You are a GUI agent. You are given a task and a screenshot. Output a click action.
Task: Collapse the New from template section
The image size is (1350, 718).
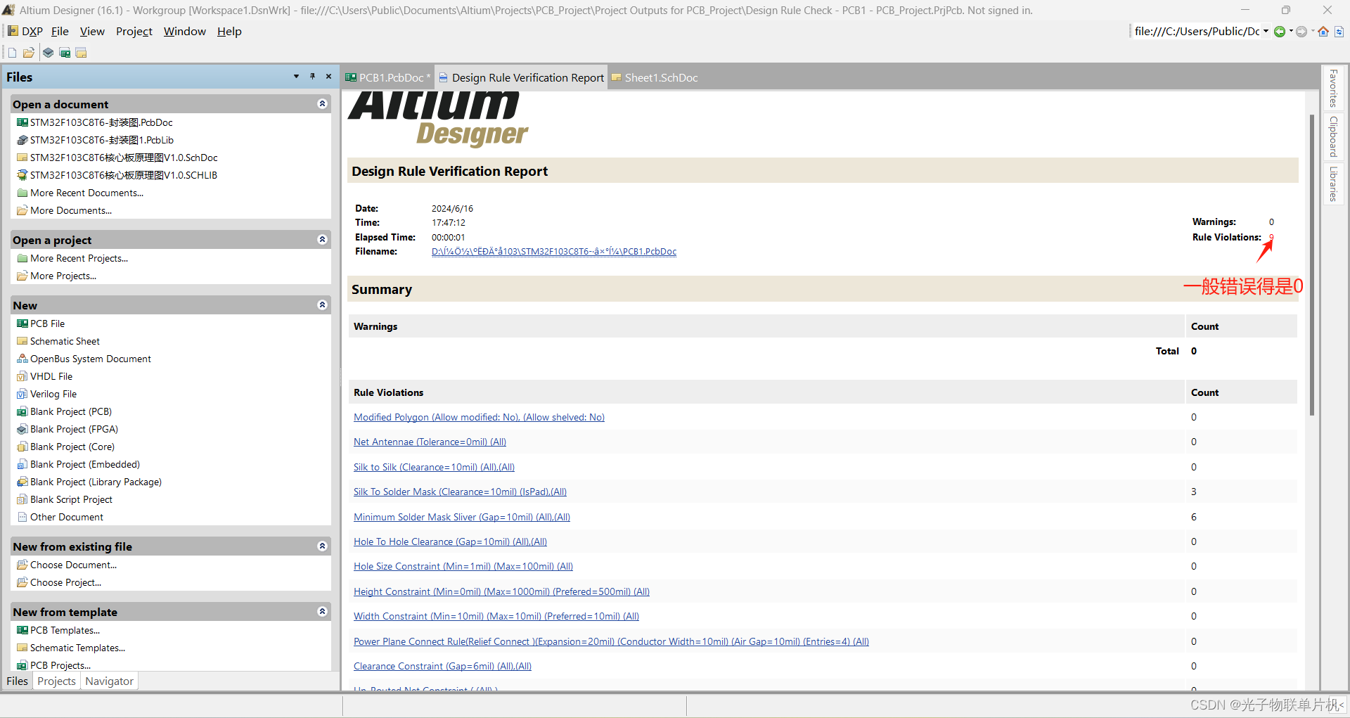[322, 612]
